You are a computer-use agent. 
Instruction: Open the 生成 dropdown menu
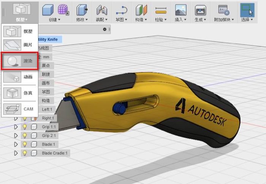click(x=200, y=20)
